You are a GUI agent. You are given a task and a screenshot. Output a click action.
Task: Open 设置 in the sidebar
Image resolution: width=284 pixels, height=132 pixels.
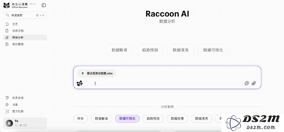click(x=25, y=104)
